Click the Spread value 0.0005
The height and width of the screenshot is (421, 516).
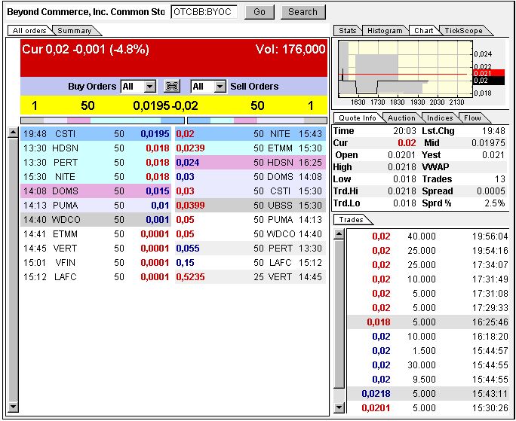490,191
